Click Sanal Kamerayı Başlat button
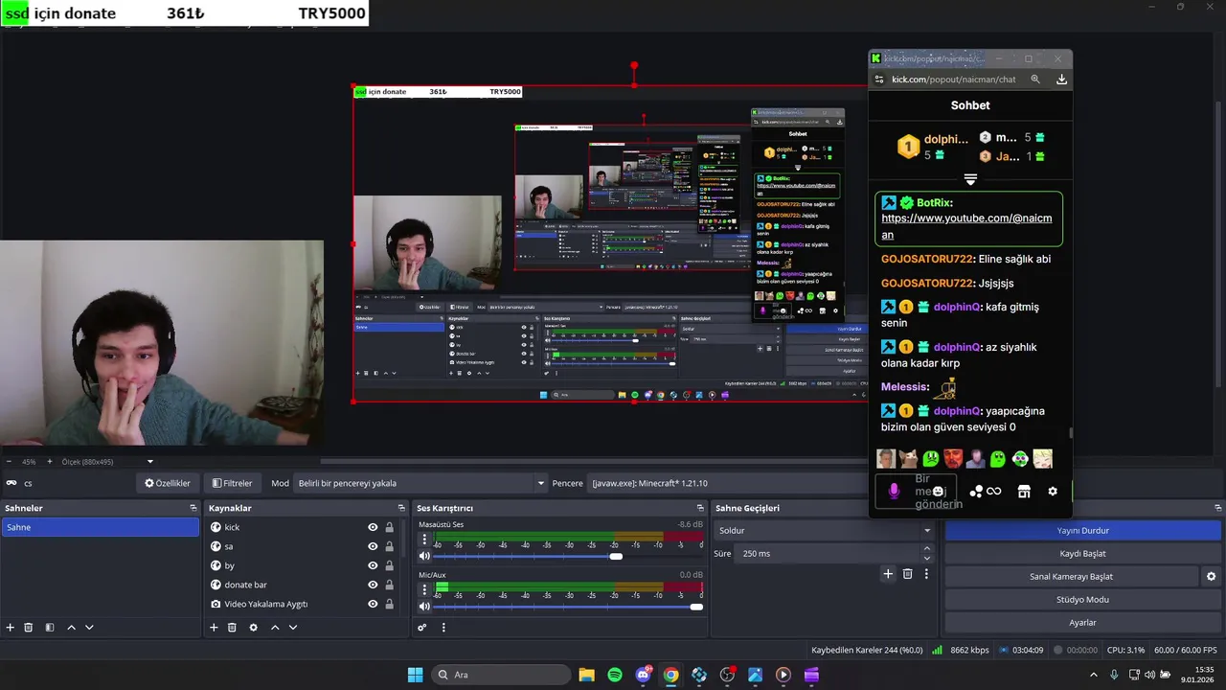 1071,576
